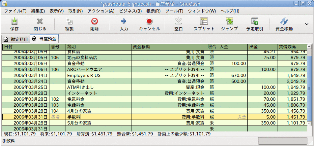This screenshot has width=314, height=146.
Task: Click the 説明 column header
Action: (x=98, y=47)
